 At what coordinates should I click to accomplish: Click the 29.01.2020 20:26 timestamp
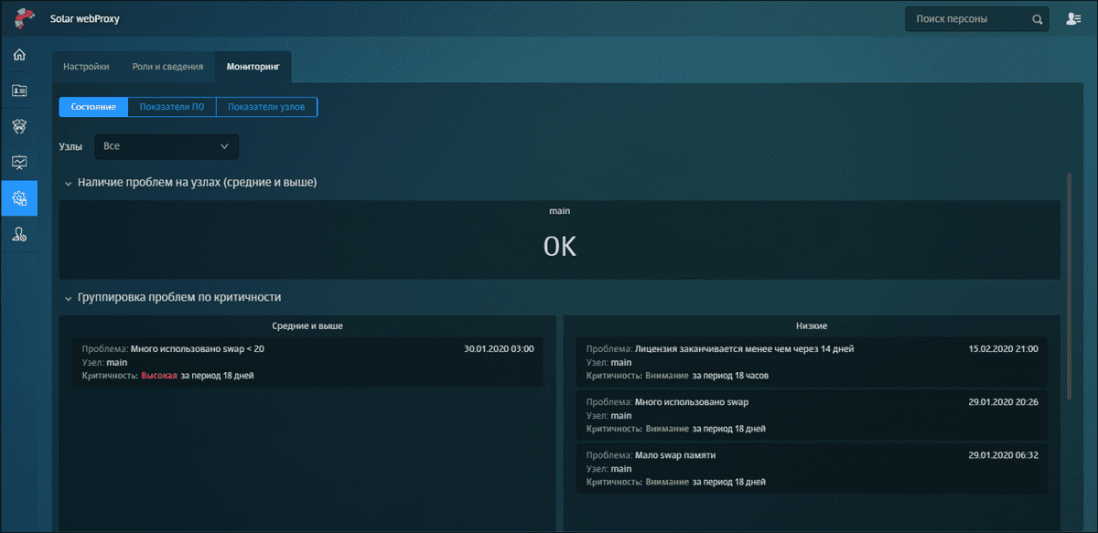coord(1003,401)
